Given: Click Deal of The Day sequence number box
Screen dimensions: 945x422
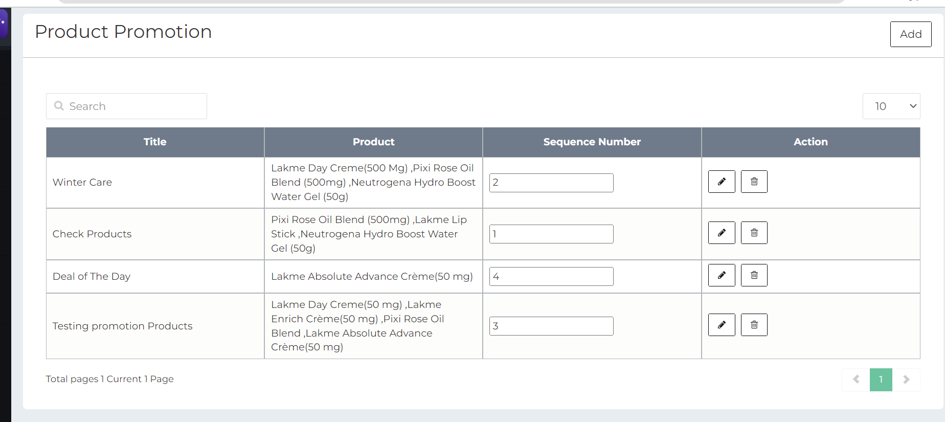Looking at the screenshot, I should [x=551, y=276].
